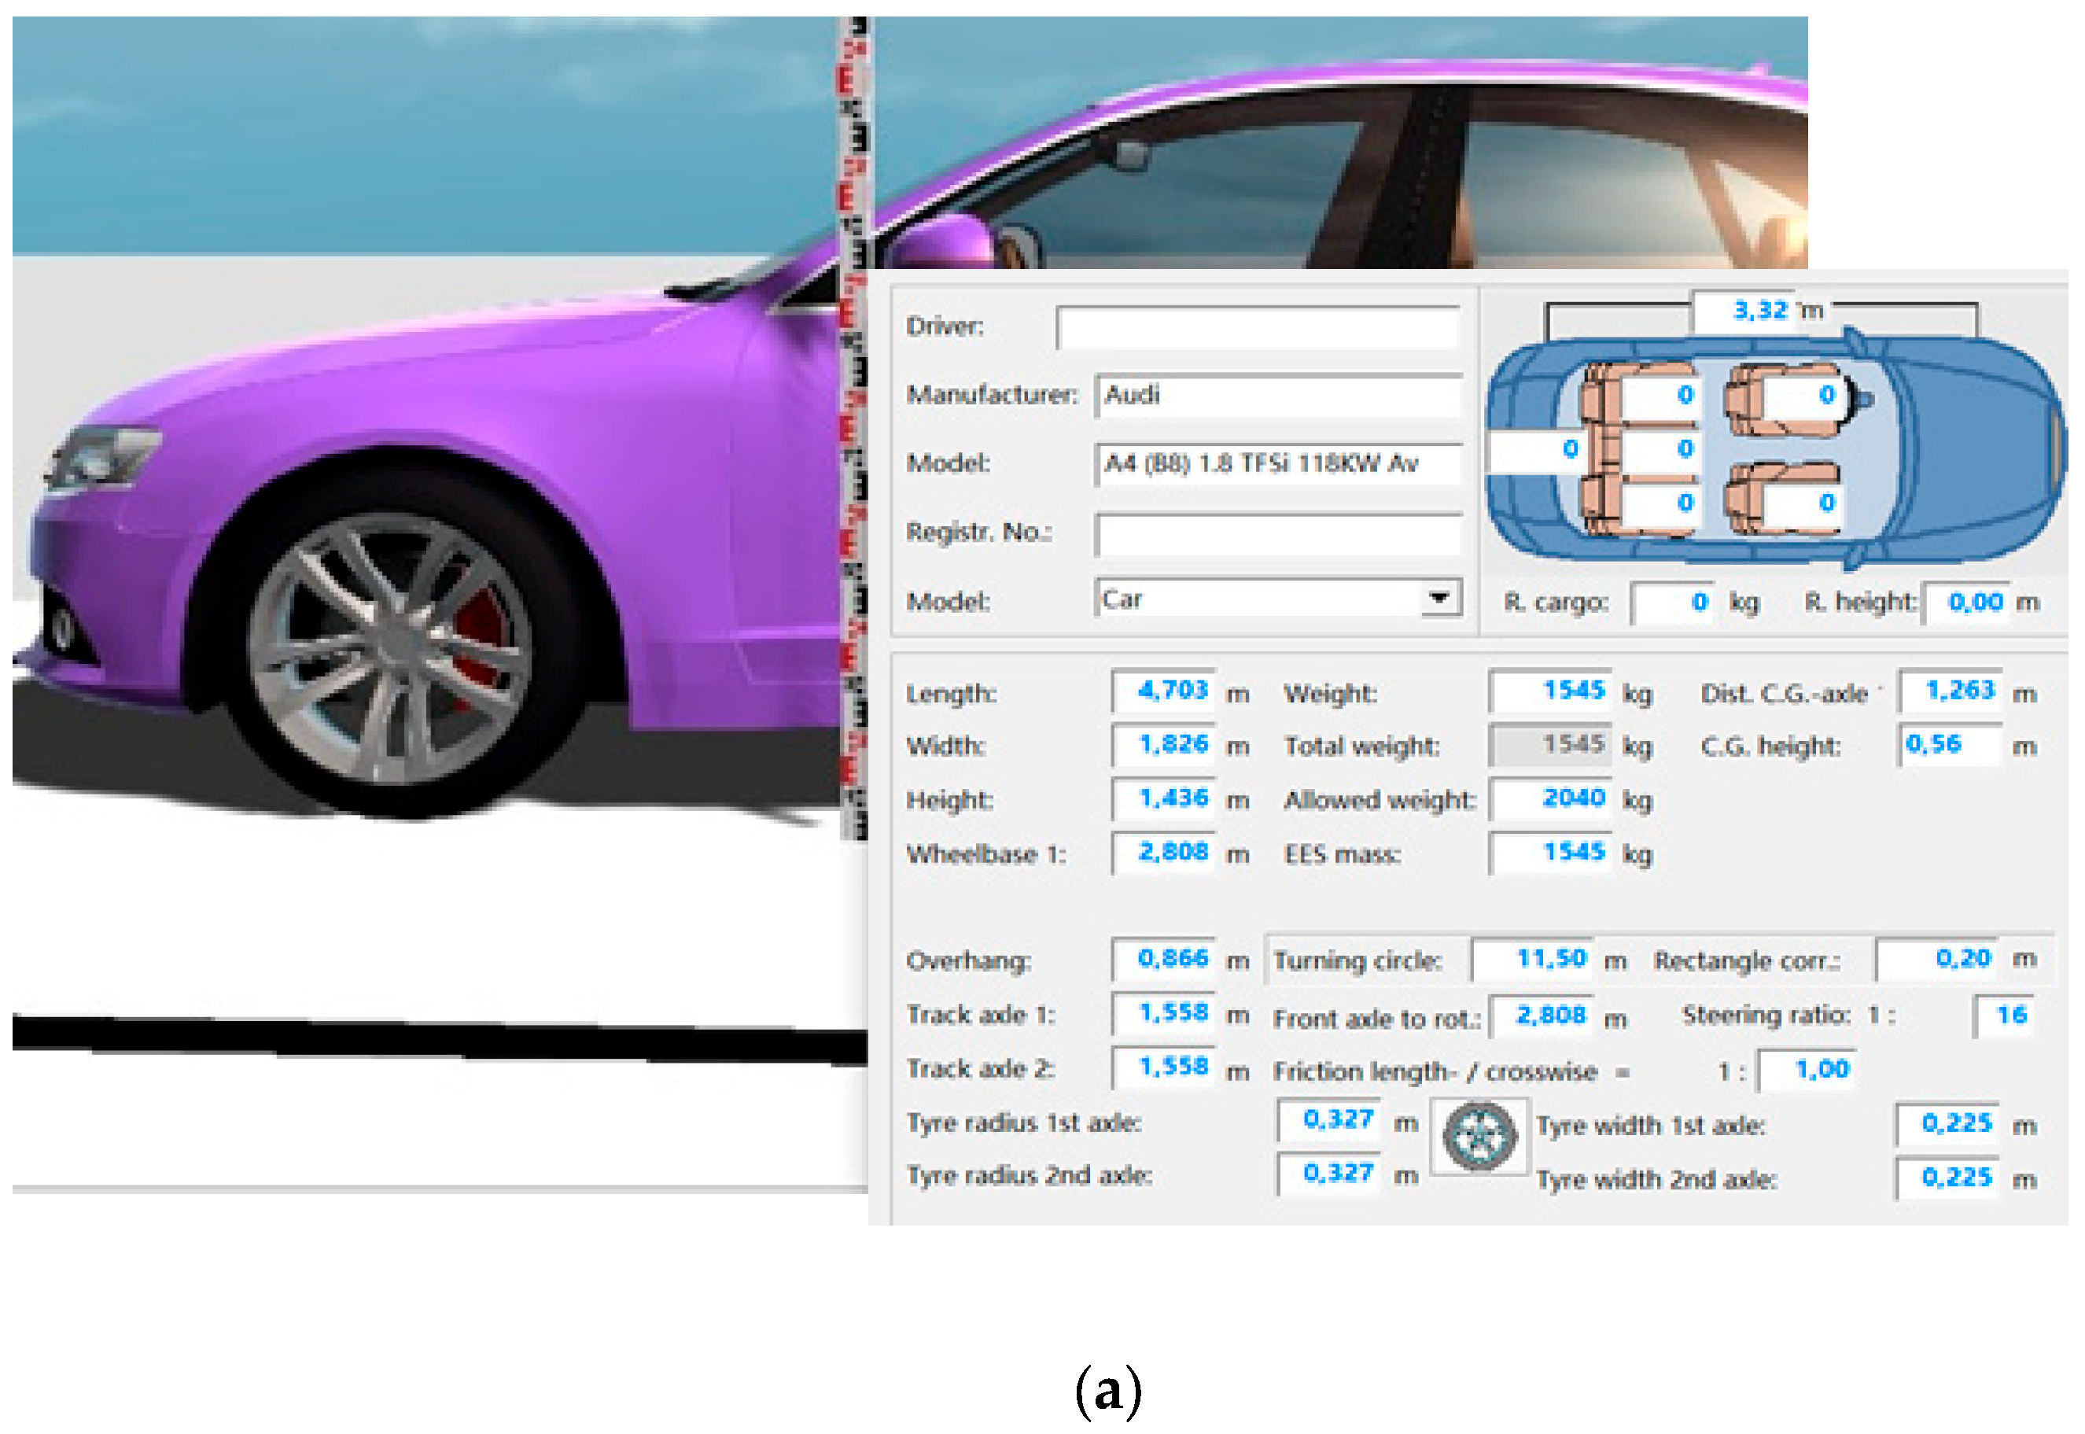The width and height of the screenshot is (2085, 1434).
Task: Open the vehicle type dropdown showing Car
Action: pos(1441,599)
